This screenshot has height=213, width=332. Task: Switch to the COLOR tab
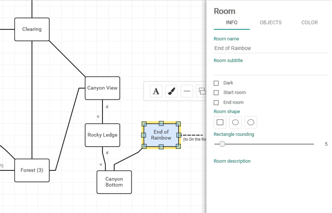point(309,23)
